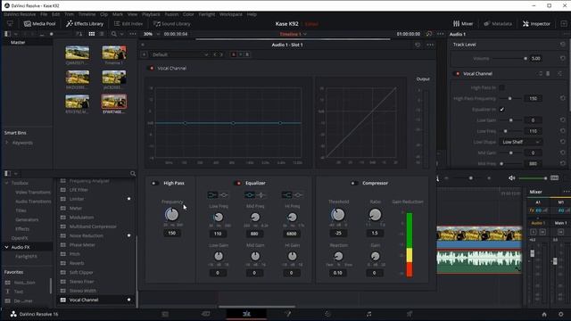Go to the Fairlight page icon
This screenshot has height=321, width=571.
pos(368,314)
